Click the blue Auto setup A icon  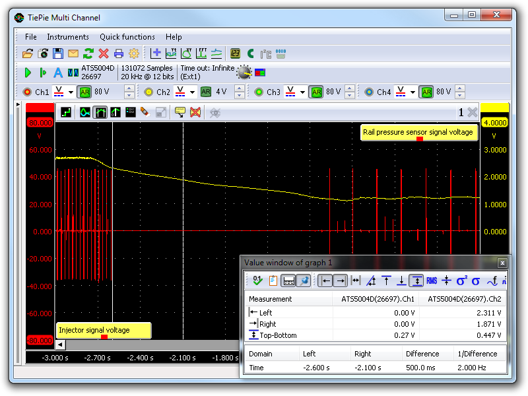(x=58, y=73)
